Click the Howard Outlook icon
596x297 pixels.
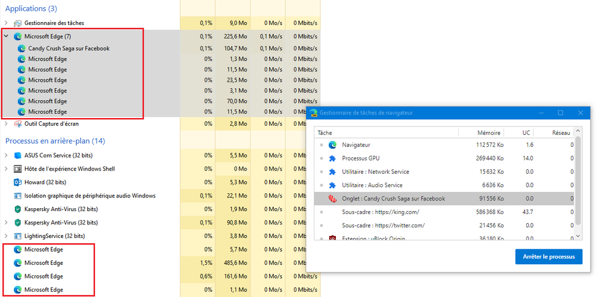point(17,182)
